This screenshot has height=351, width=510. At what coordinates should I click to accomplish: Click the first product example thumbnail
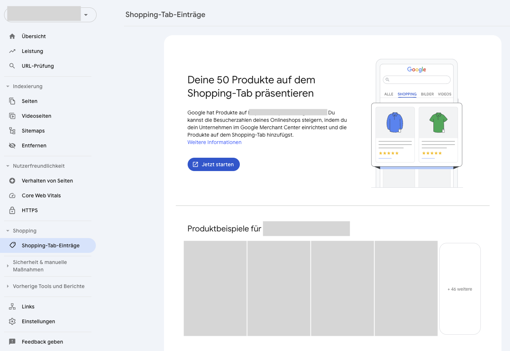[215, 288]
